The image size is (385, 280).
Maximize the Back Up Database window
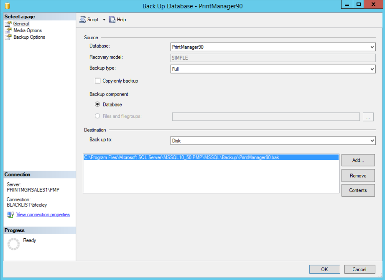tap(359, 5)
